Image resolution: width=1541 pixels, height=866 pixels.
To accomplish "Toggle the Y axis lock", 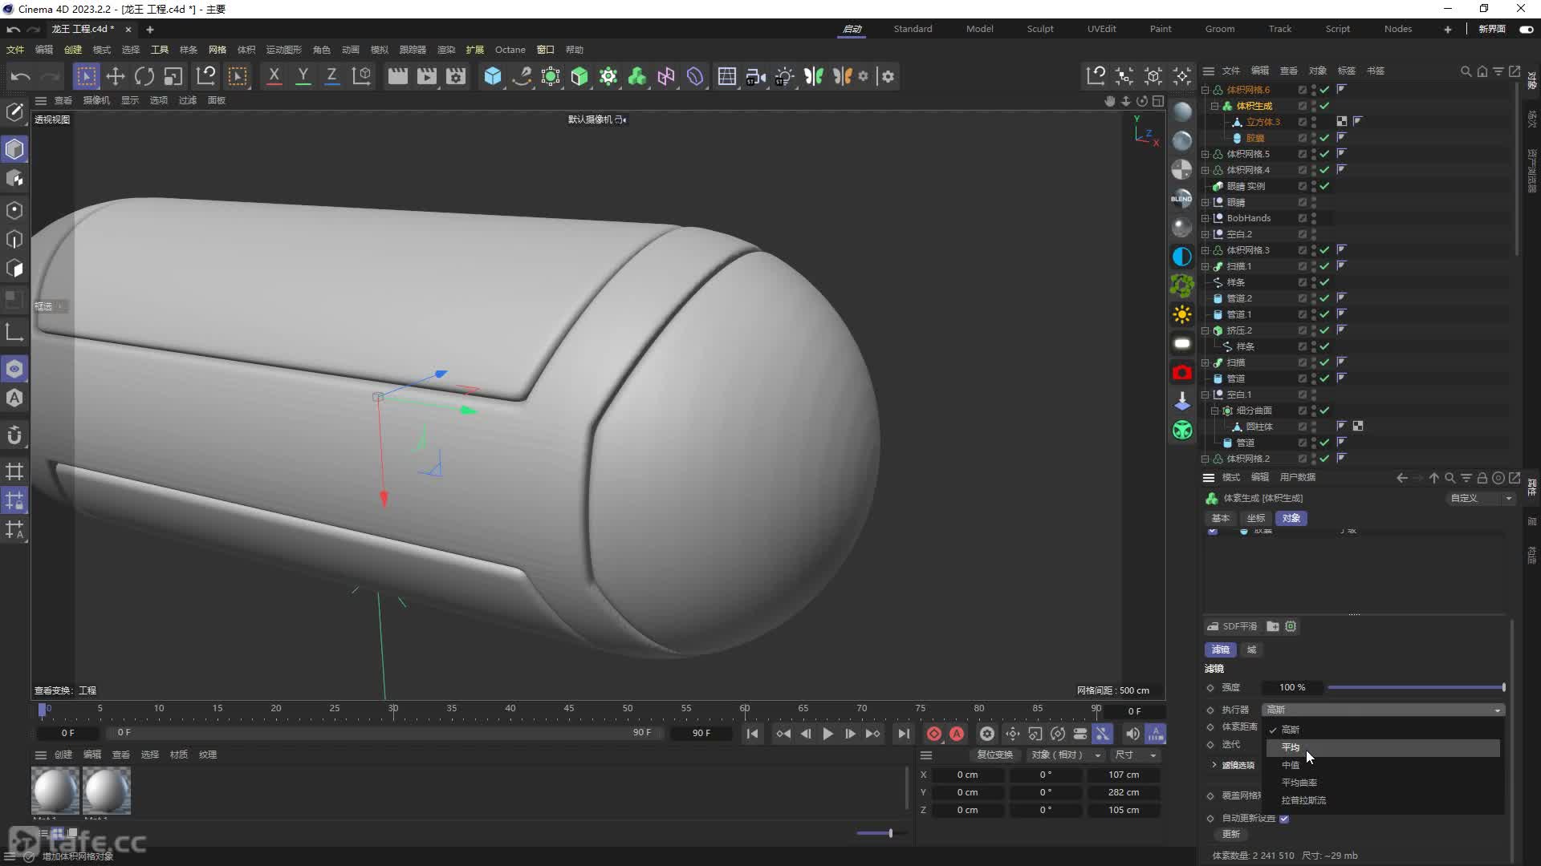I will (303, 76).
